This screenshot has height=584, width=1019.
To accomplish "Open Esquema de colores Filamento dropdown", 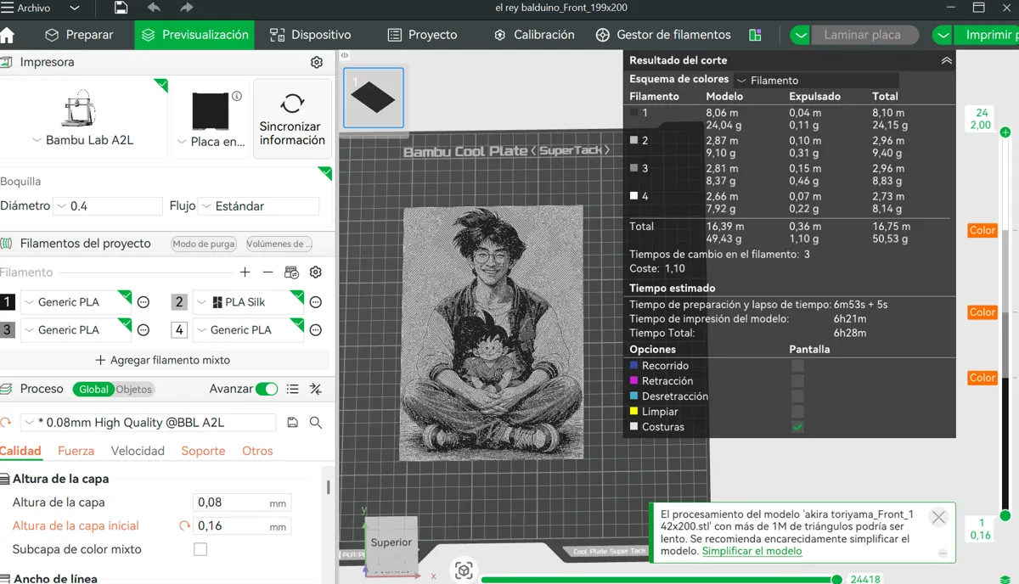I will pos(816,80).
